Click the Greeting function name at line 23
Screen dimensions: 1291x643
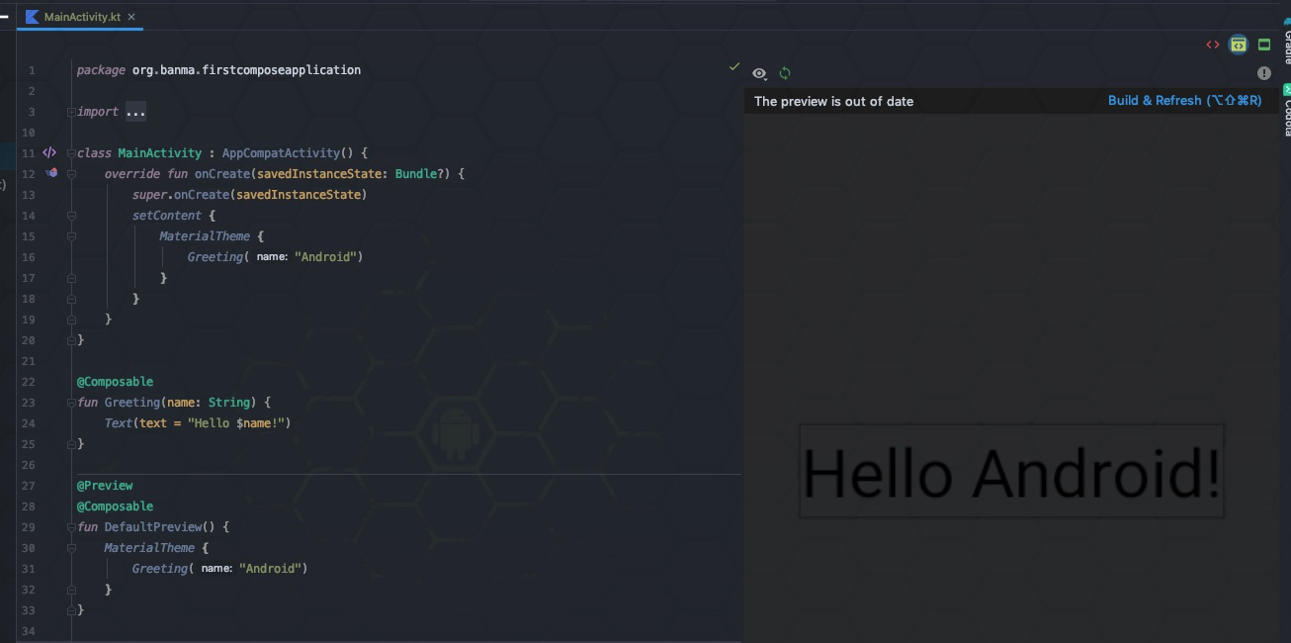pos(131,403)
